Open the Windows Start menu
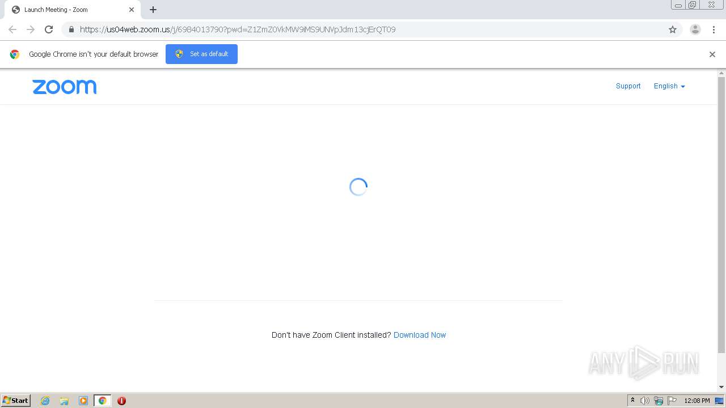Screen dimensions: 726x408 pos(15,400)
